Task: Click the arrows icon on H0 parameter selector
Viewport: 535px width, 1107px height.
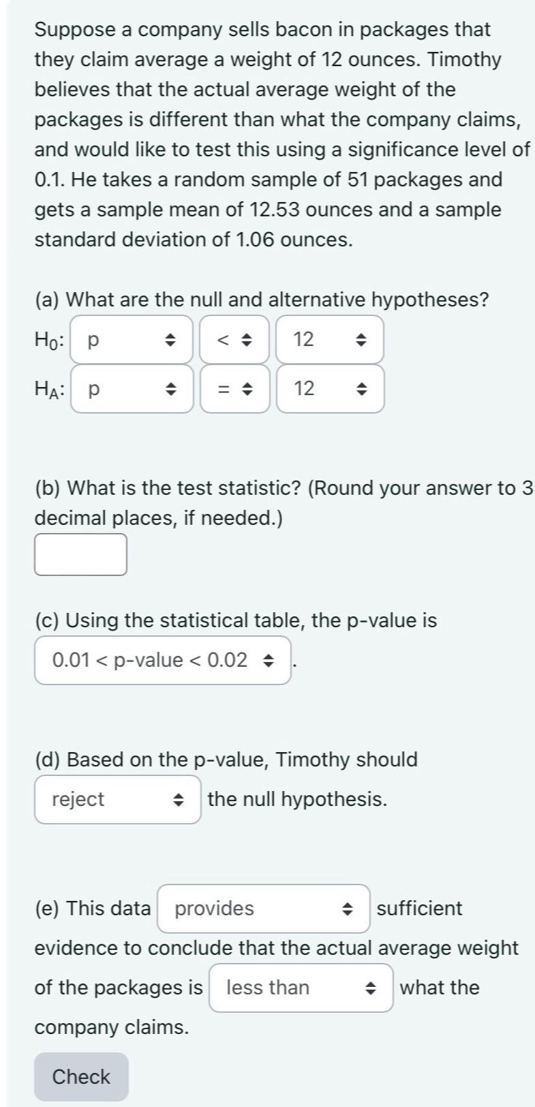Action: pyautogui.click(x=172, y=339)
